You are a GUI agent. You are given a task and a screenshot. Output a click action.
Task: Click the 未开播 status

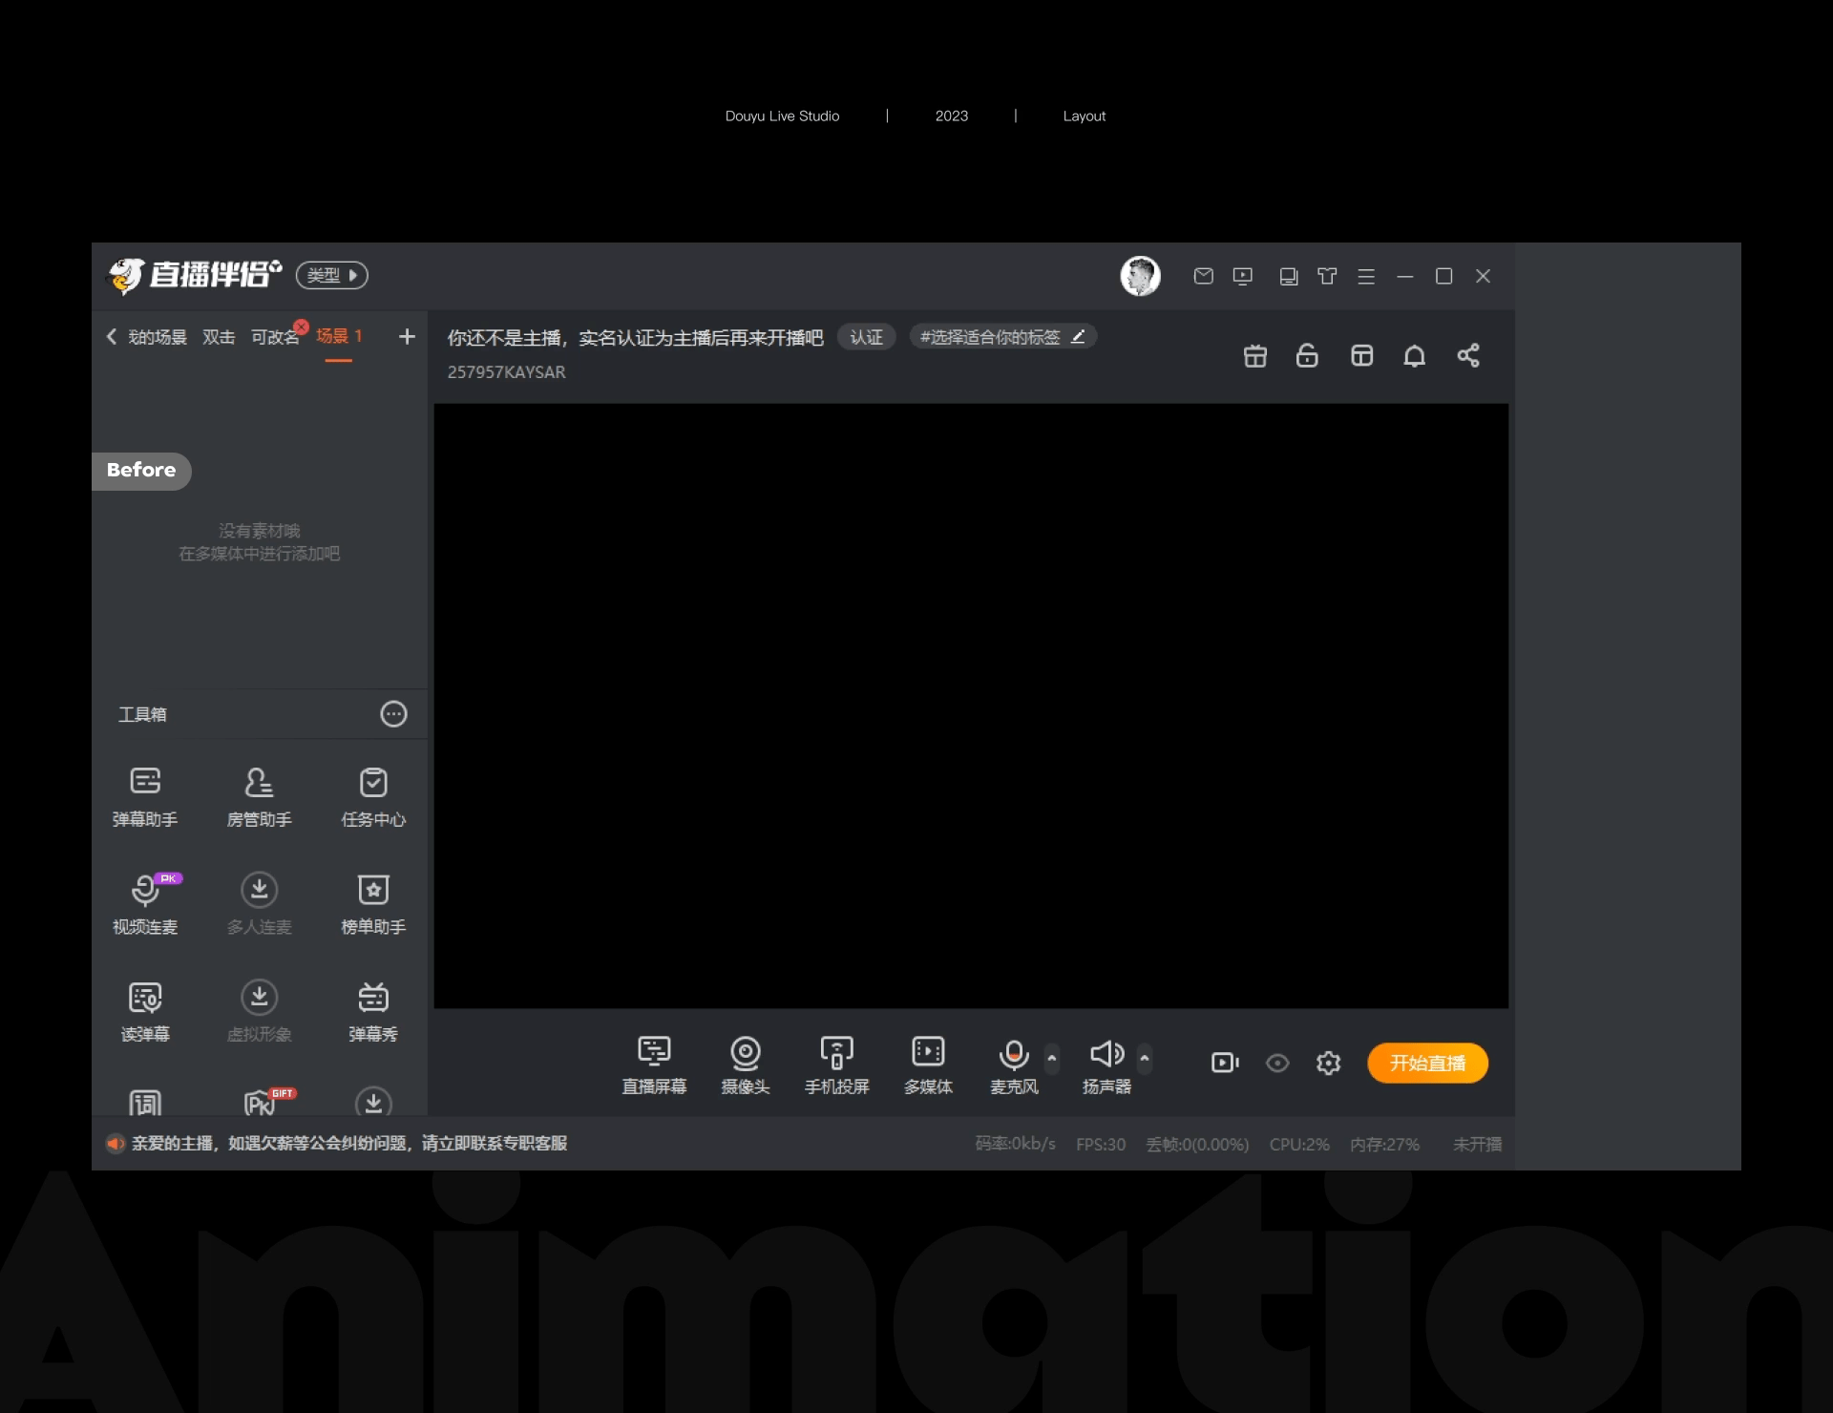click(x=1477, y=1144)
